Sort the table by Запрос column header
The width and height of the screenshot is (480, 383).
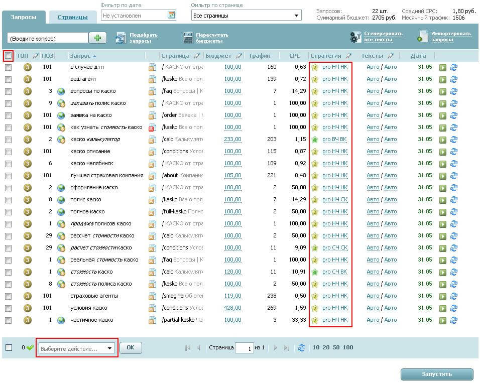[80, 56]
